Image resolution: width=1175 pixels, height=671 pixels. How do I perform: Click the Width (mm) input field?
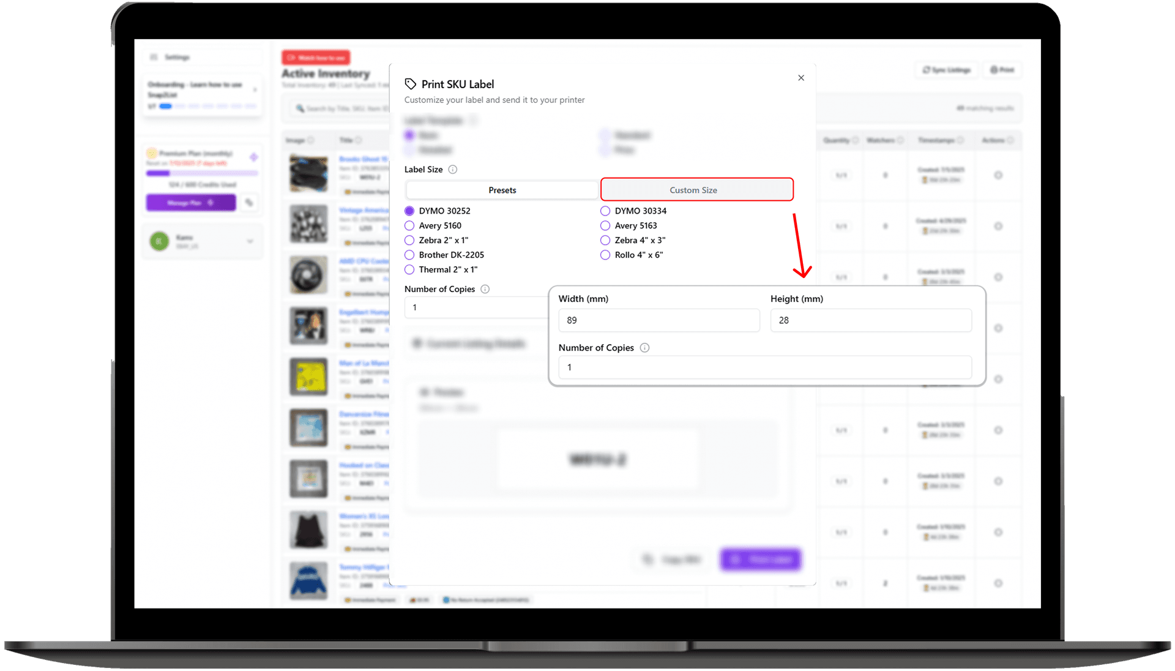[658, 320]
